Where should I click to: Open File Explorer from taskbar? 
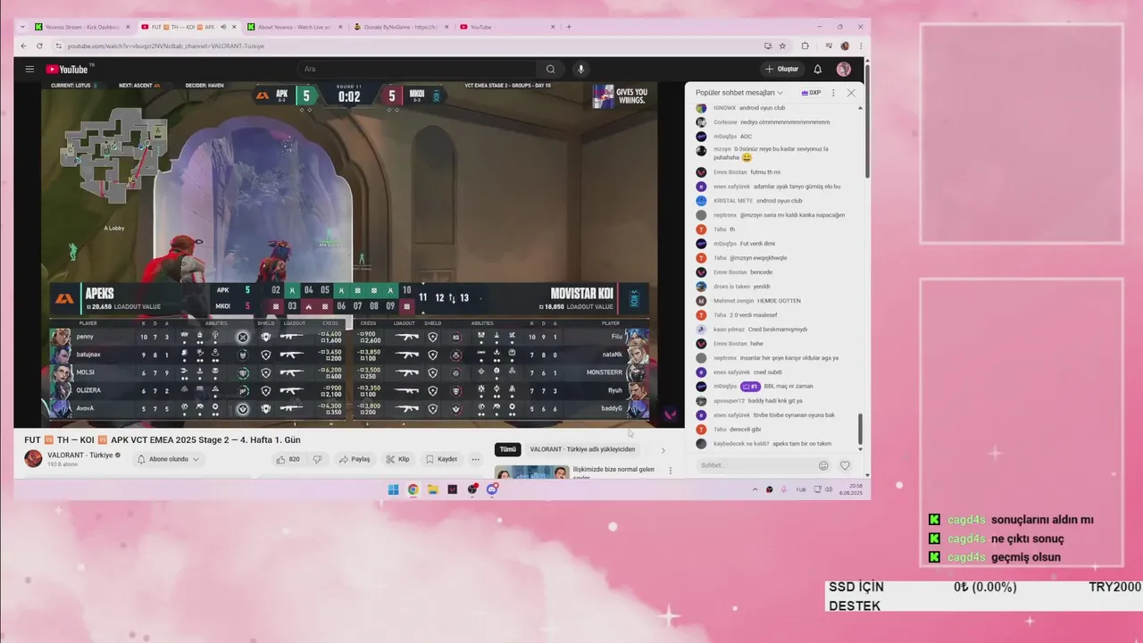click(x=432, y=489)
